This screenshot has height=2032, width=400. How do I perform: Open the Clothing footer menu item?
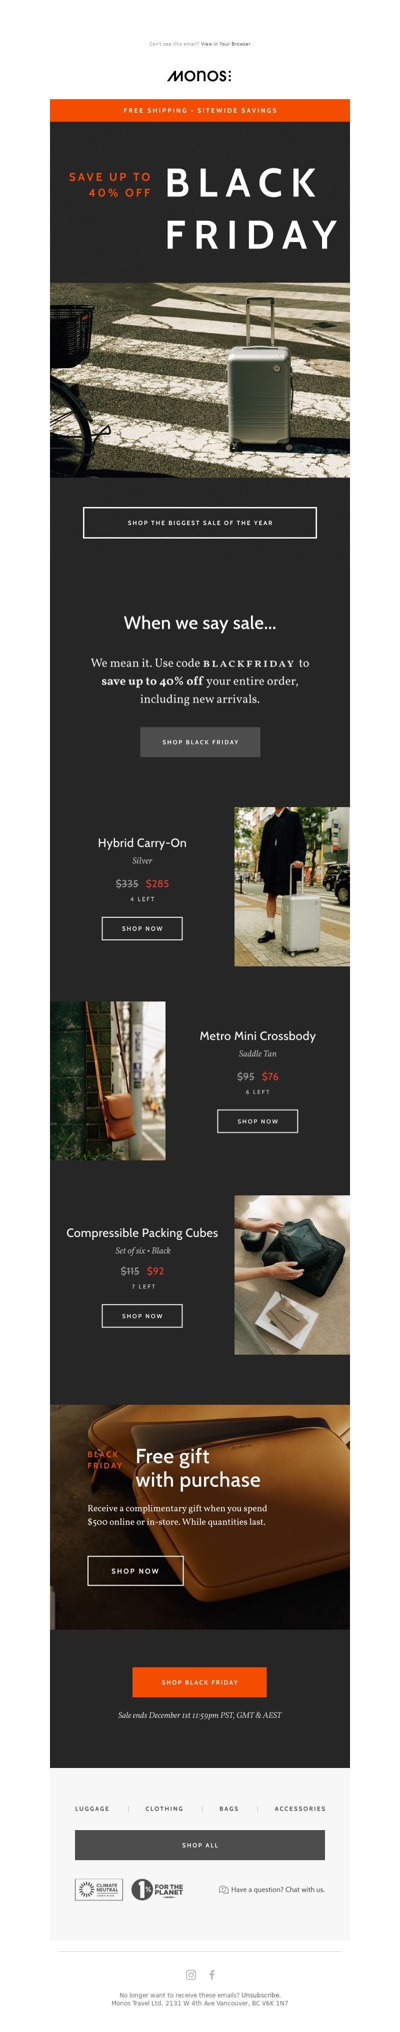click(x=164, y=1807)
